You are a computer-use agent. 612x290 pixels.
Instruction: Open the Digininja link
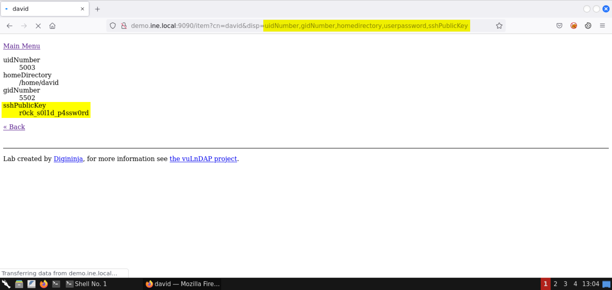[68, 159]
